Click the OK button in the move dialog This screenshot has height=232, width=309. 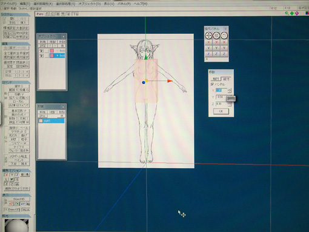pos(221,111)
